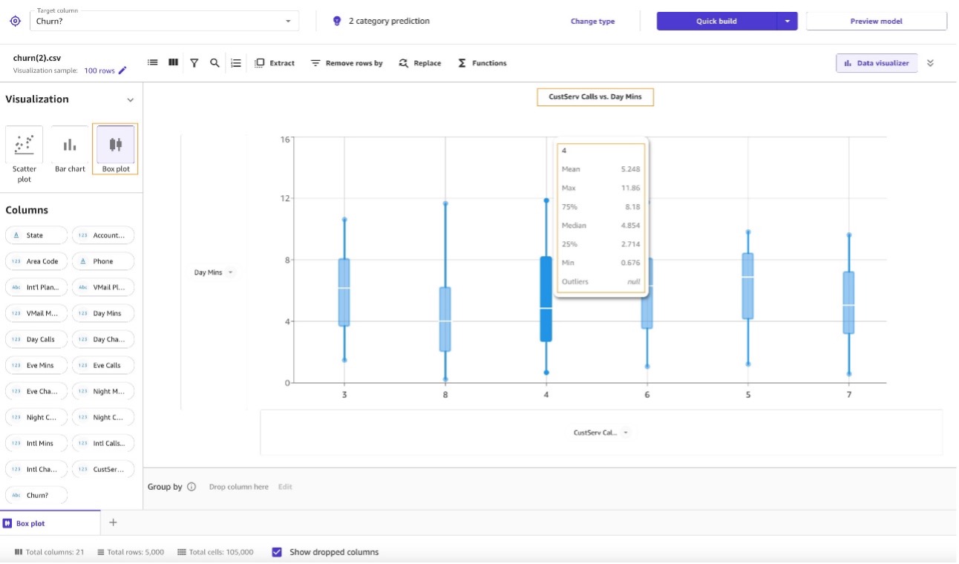The height and width of the screenshot is (564, 959).
Task: Edit visualization sample size with the pencil icon
Action: pos(122,70)
